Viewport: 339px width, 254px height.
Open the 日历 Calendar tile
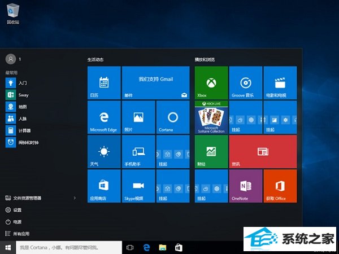[104, 83]
